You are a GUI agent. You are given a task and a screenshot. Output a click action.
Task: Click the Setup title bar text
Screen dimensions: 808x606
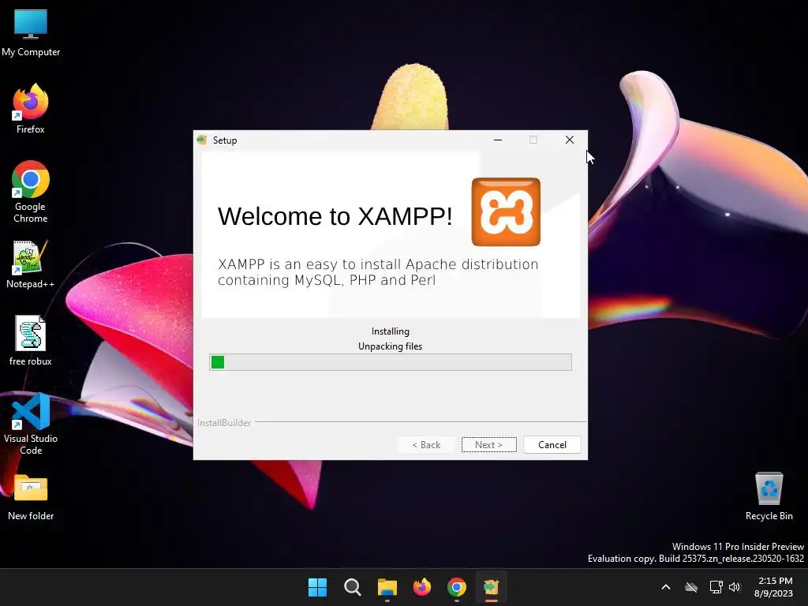point(225,140)
